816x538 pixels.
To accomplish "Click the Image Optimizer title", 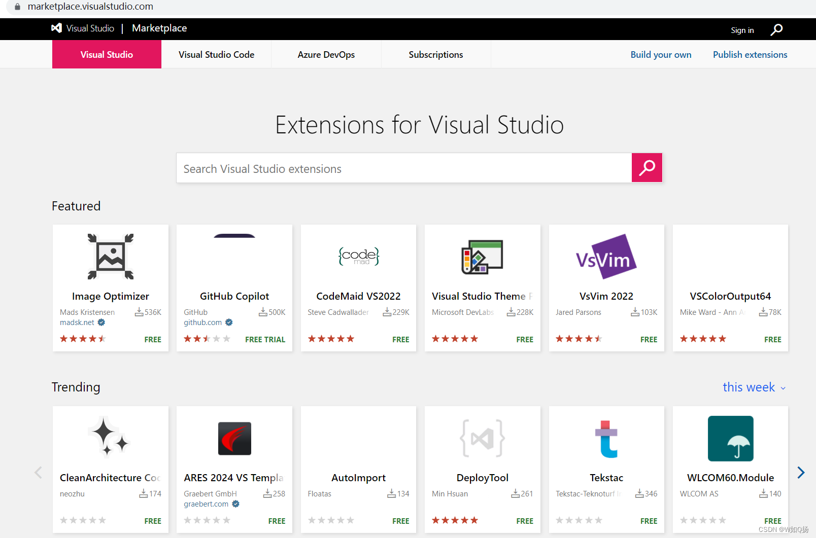I will point(111,296).
